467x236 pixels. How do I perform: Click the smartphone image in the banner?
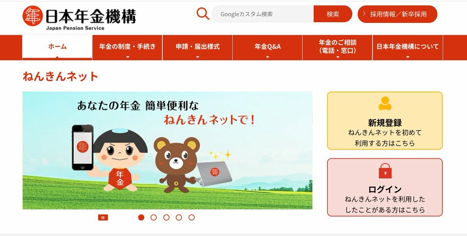(83, 147)
